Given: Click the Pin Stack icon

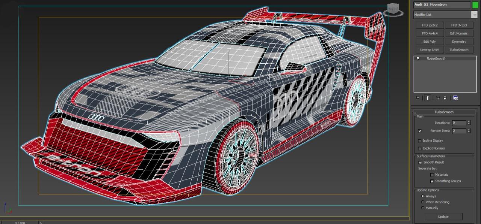Looking at the screenshot, I should tap(417, 98).
